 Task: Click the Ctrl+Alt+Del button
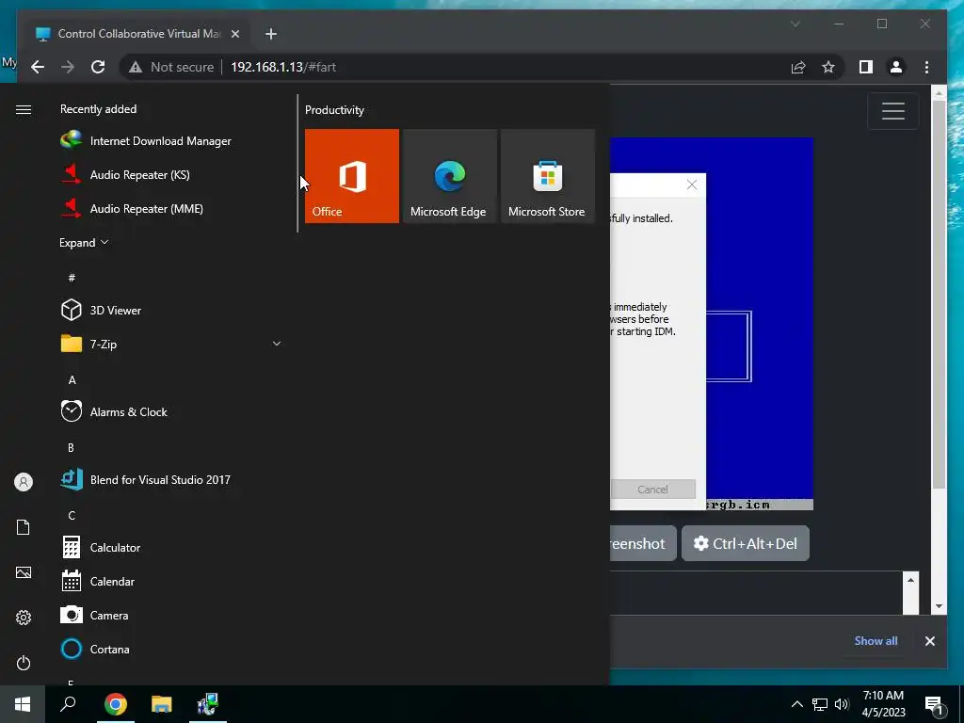point(746,543)
